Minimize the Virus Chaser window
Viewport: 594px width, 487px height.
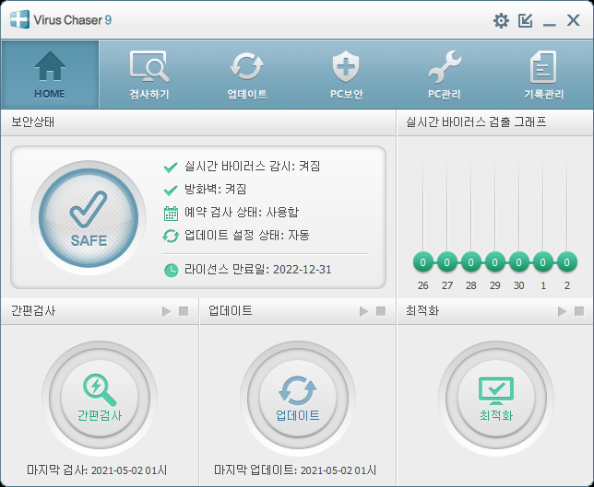click(x=550, y=24)
